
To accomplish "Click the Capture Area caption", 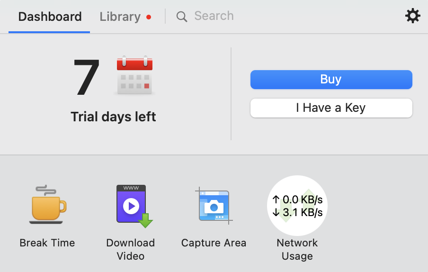I will (x=214, y=243).
